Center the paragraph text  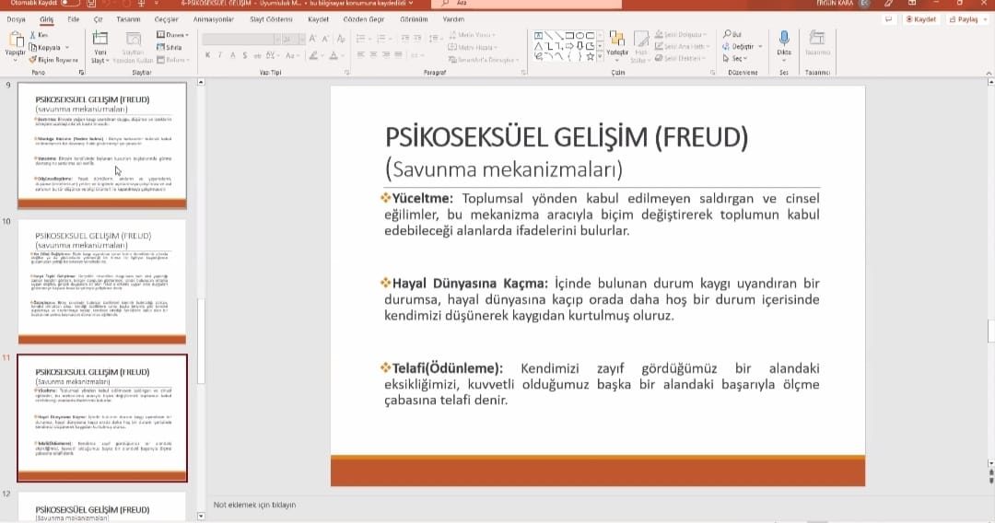[373, 56]
